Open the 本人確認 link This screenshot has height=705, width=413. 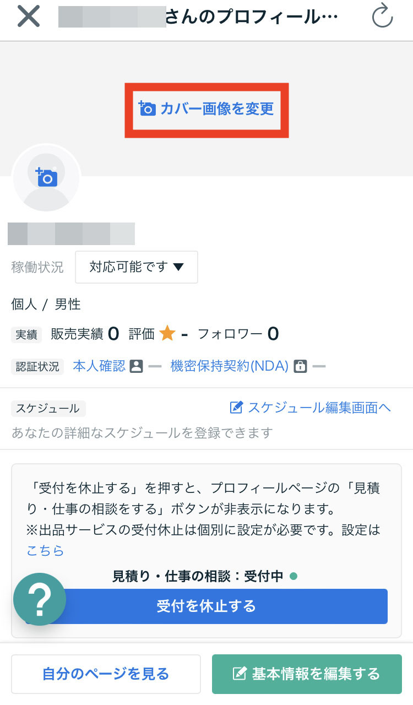pos(99,366)
